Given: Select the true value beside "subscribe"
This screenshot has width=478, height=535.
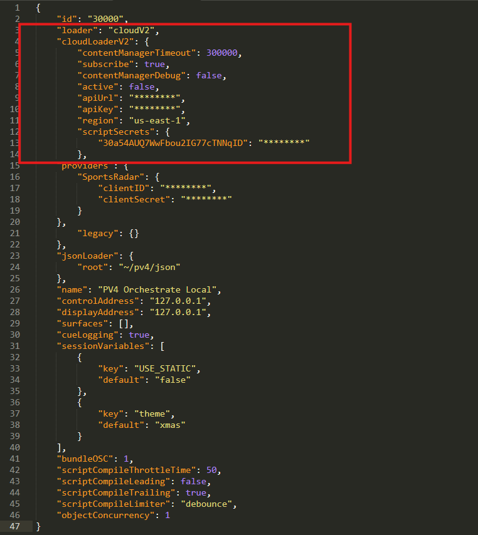Looking at the screenshot, I should 154,64.
